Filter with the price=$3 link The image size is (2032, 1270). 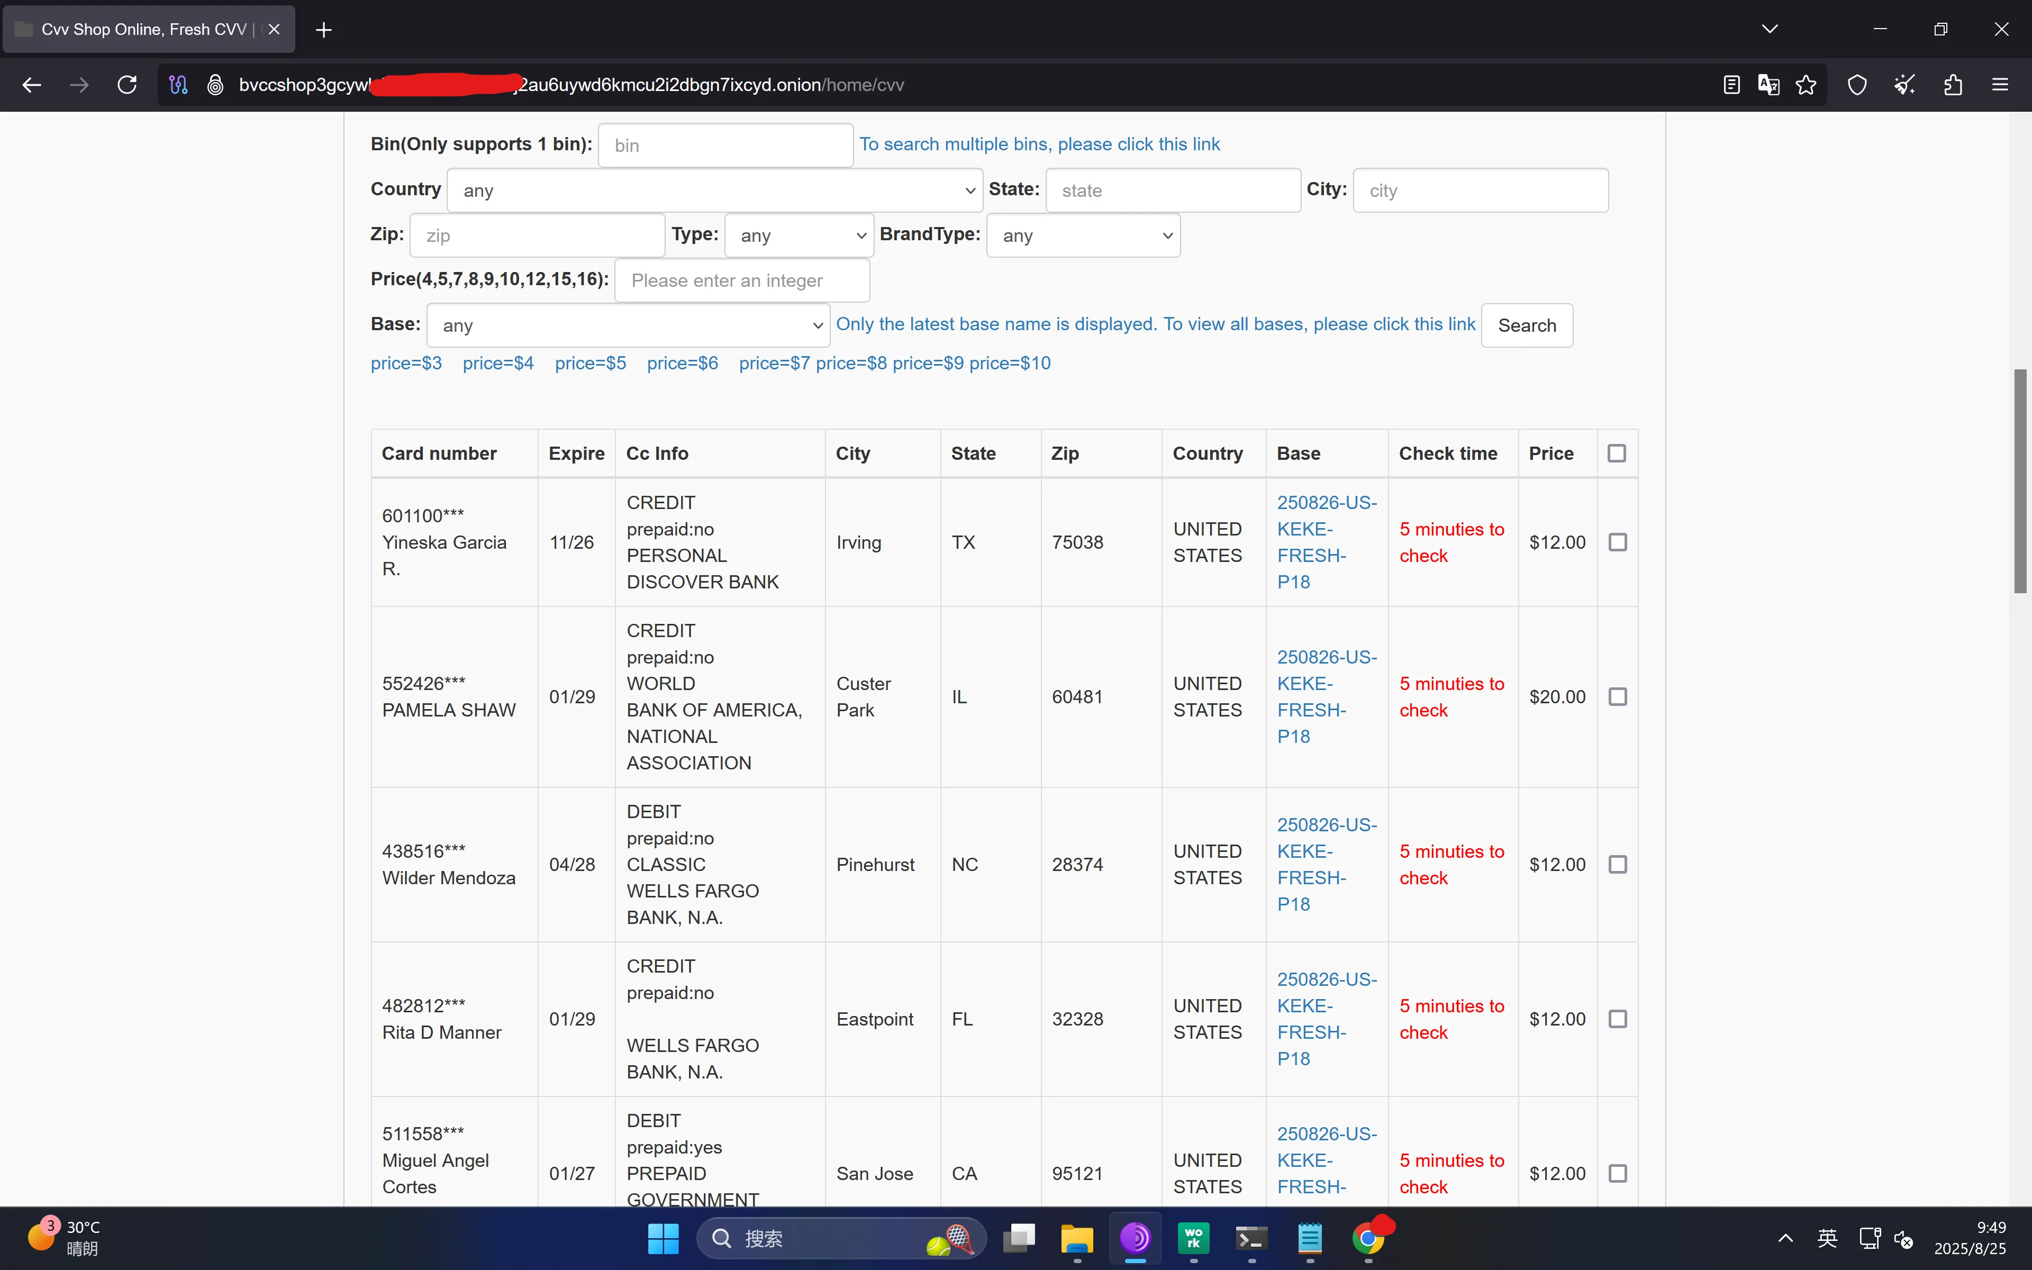pos(406,364)
